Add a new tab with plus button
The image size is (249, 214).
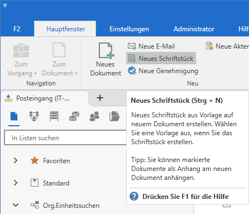(100, 98)
